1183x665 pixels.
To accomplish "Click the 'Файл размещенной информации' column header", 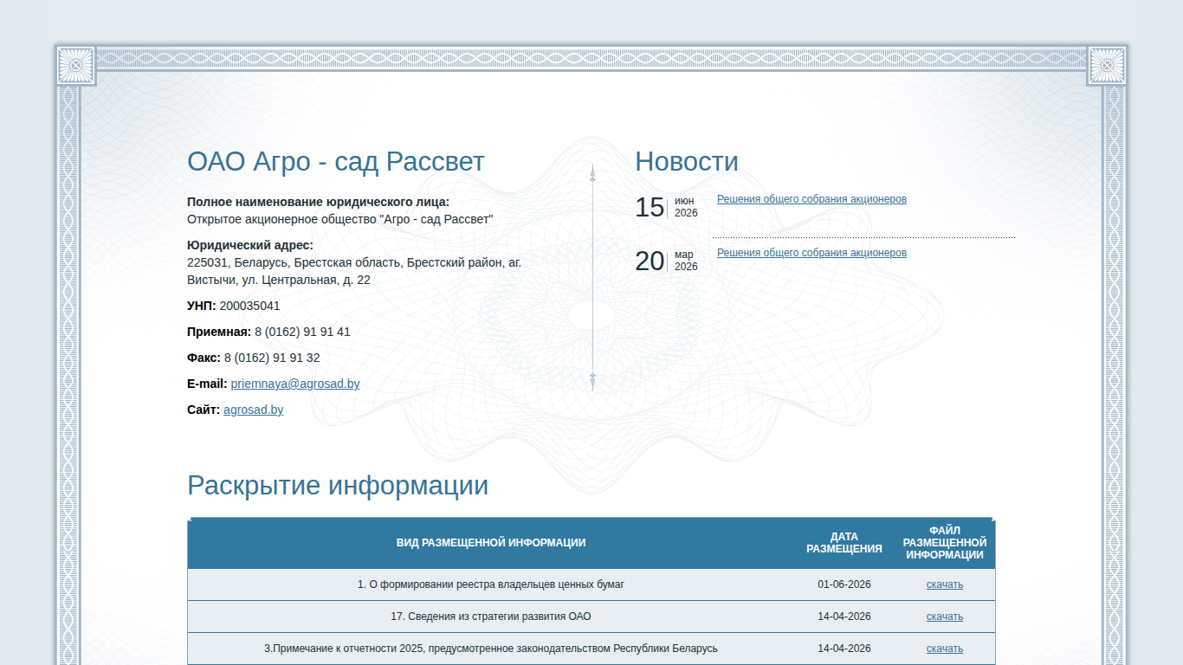I will (945, 543).
